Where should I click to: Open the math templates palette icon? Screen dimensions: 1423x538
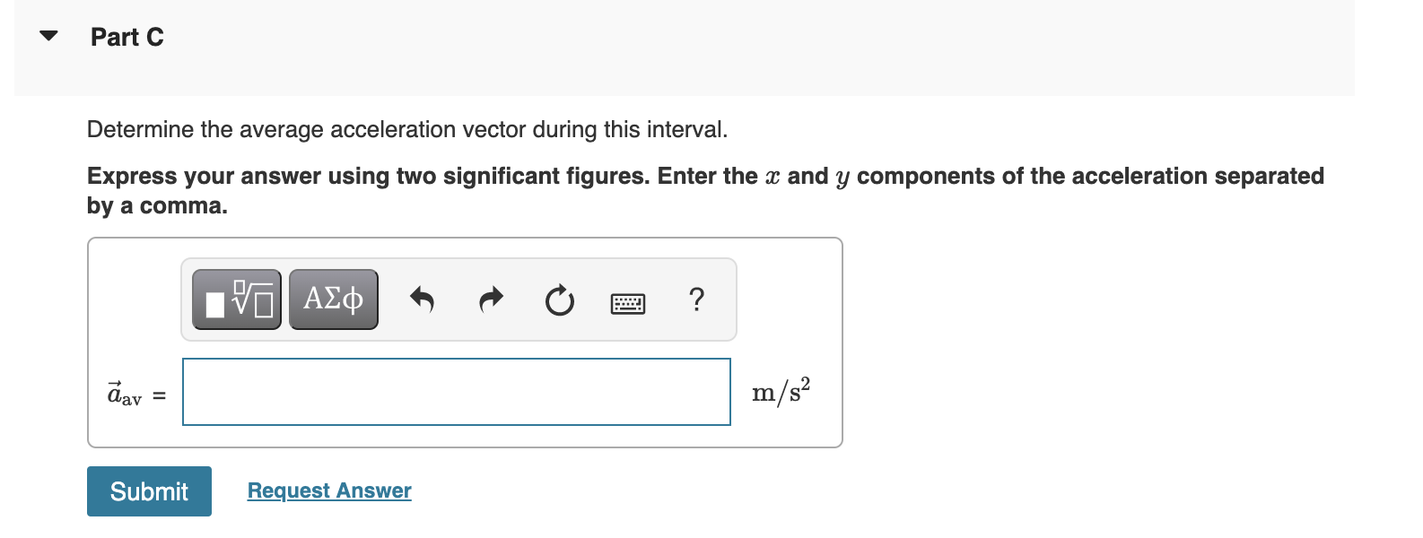point(235,299)
